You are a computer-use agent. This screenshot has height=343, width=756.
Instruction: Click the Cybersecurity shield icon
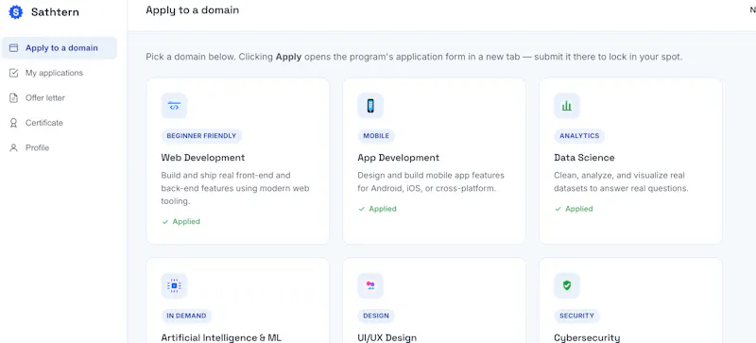click(x=567, y=285)
